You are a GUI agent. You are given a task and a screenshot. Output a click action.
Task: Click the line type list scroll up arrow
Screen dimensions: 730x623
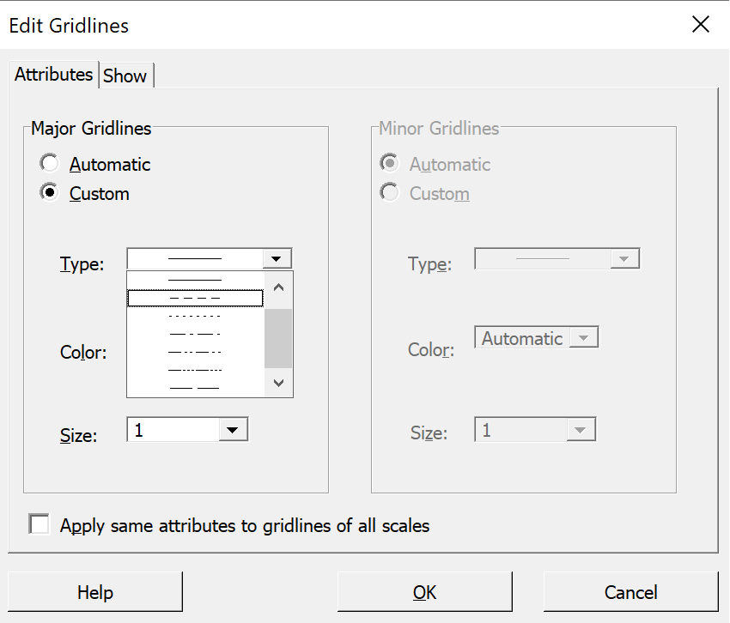[x=278, y=287]
